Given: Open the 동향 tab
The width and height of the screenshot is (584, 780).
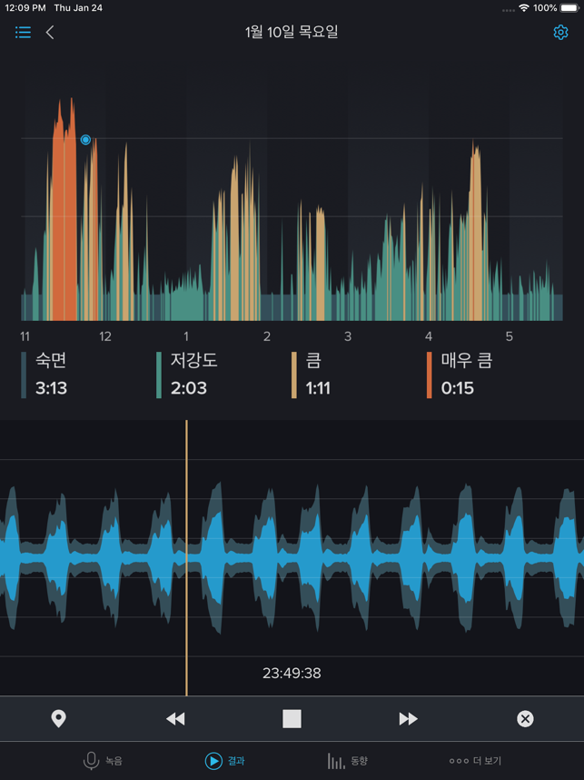Looking at the screenshot, I should [x=348, y=761].
